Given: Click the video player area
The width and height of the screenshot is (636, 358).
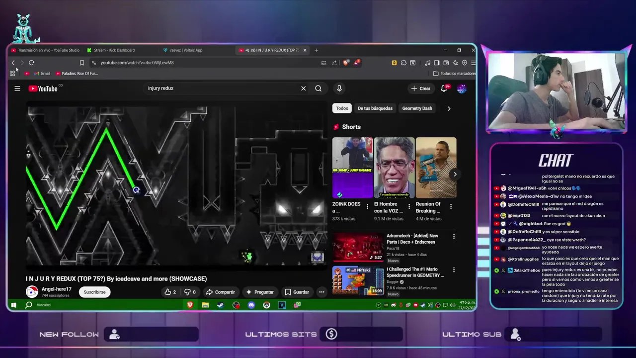Looking at the screenshot, I should pyautogui.click(x=176, y=185).
